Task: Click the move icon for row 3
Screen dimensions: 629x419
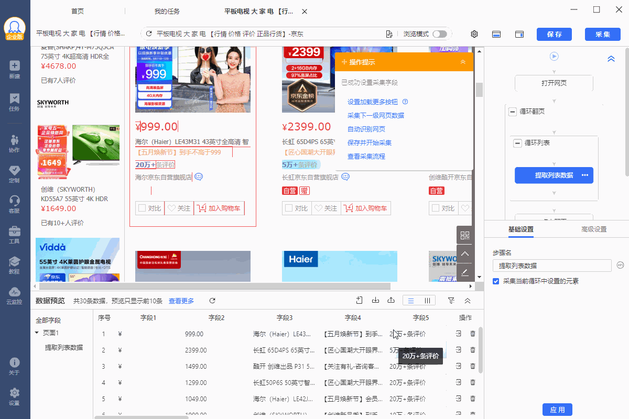Action: click(459, 366)
